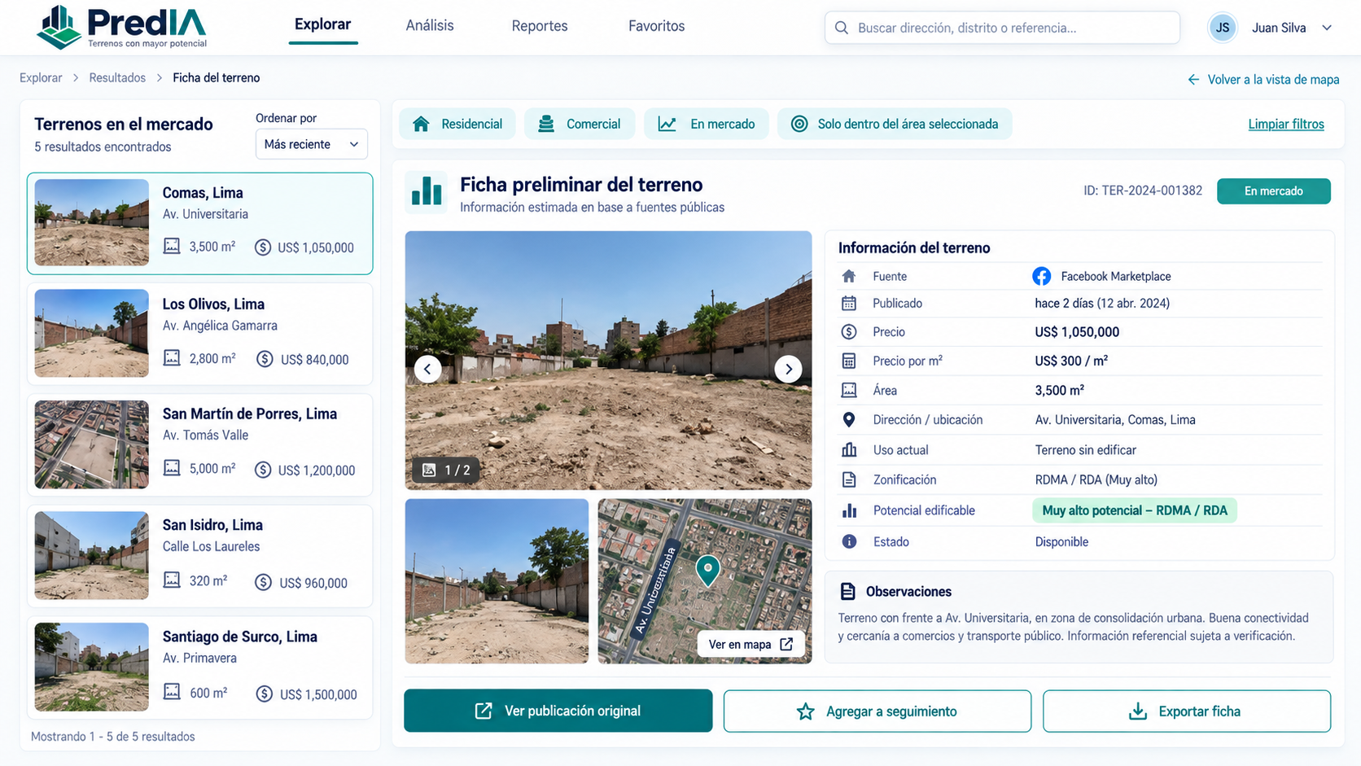Click the bar chart icon beside Potencial edificable
The width and height of the screenshot is (1361, 766).
click(x=849, y=510)
